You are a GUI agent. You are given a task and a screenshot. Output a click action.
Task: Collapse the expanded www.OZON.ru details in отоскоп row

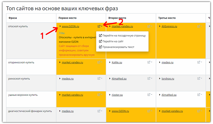[60, 26]
